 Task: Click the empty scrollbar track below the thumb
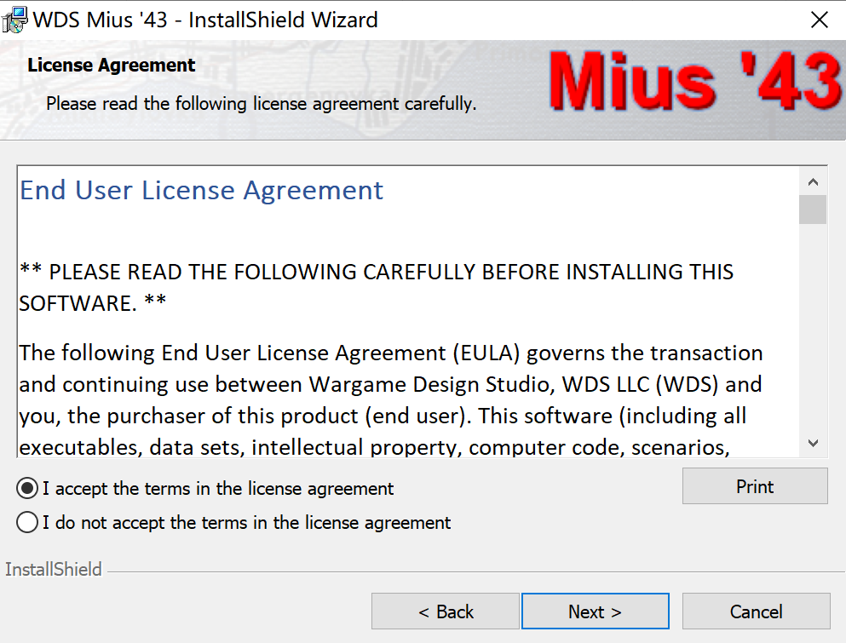(813, 327)
